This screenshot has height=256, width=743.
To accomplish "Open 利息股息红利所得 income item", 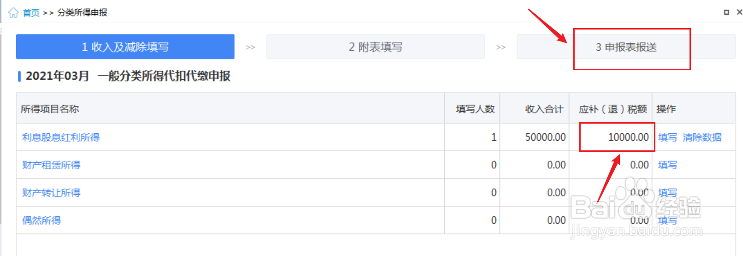I will point(61,137).
